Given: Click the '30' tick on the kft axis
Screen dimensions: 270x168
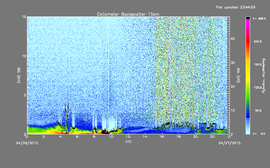Looking at the screenshot, I should pyautogui.click(x=233, y=62).
